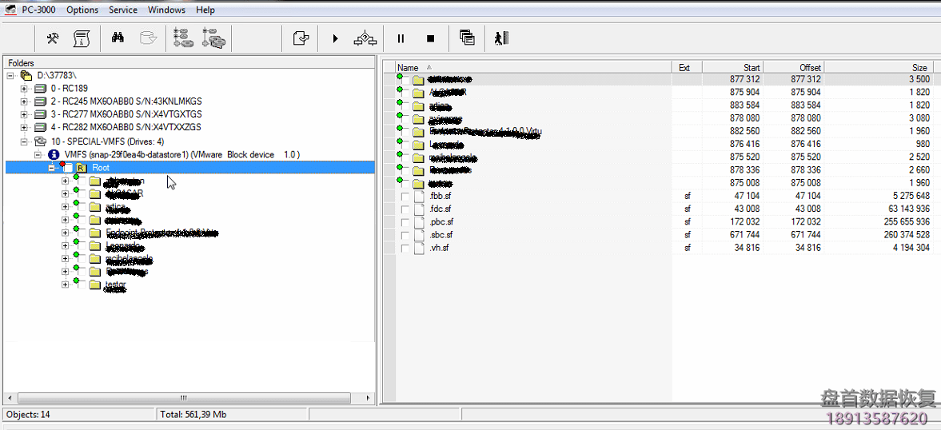
Task: Open the Help menu
Action: 205,10
